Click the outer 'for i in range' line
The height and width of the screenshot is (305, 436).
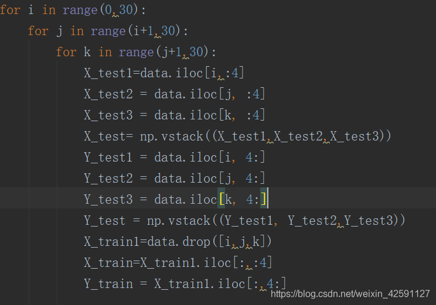coord(73,10)
